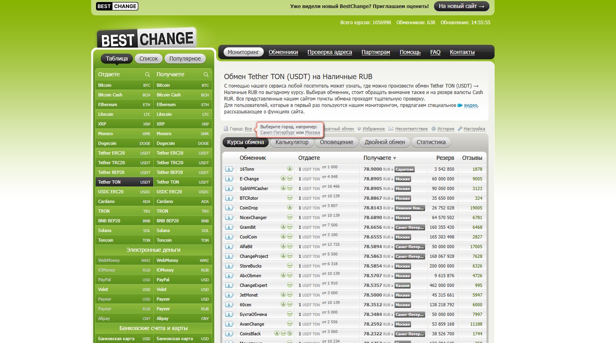Open info icon for 16Tonn exchanger
Image resolution: width=616 pixels, height=343 pixels.
tap(230, 169)
